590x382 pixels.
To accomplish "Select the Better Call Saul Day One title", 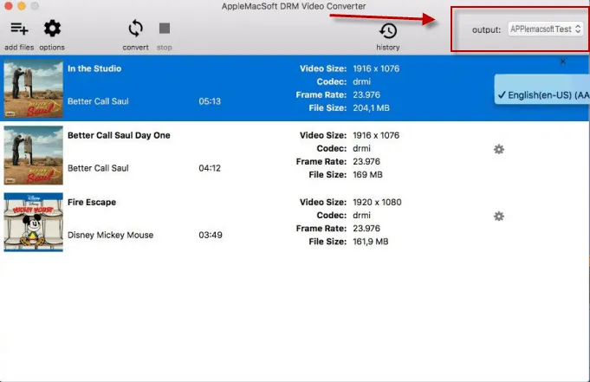I will tap(119, 135).
